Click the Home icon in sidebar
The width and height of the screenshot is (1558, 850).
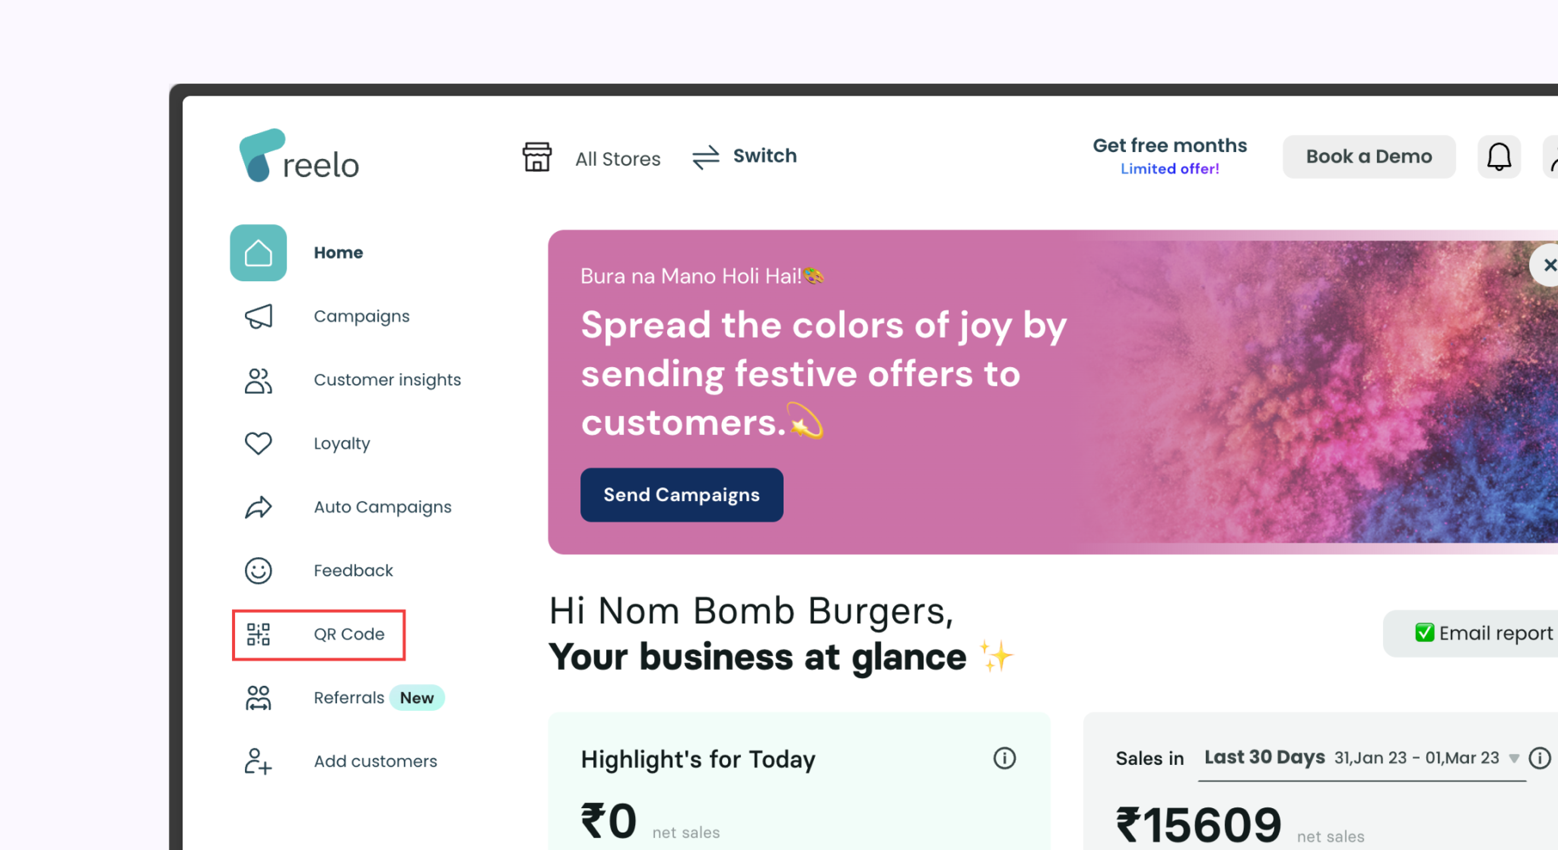coord(258,253)
